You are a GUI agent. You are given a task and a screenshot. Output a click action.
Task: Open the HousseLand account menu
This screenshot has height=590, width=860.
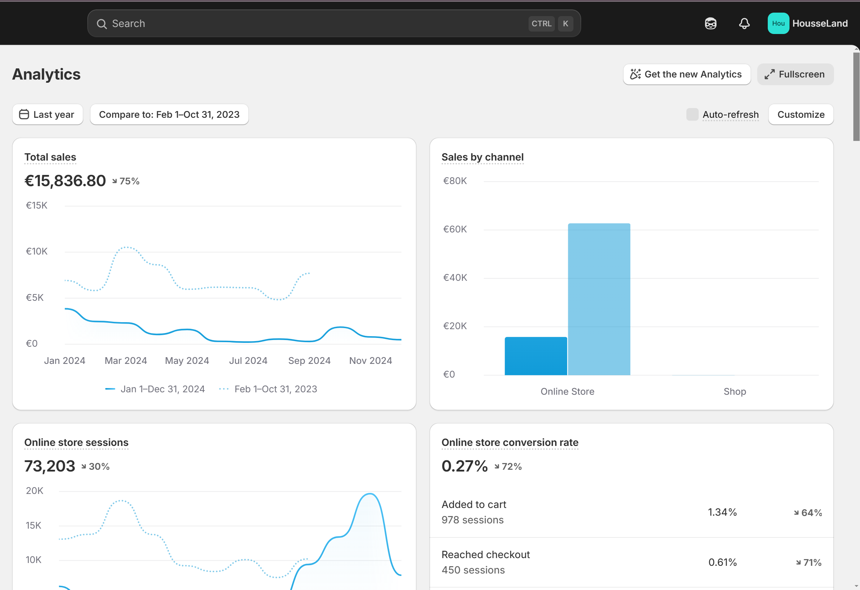point(807,23)
